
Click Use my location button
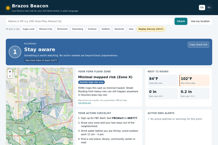coord(200,21)
